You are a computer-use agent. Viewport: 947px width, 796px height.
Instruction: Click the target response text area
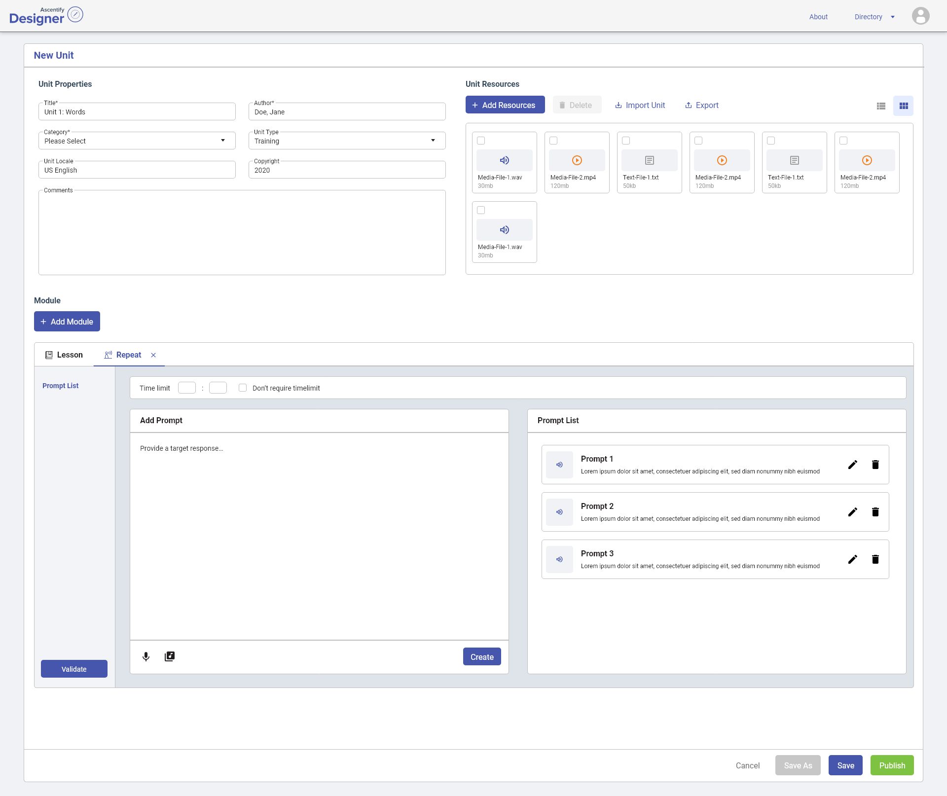pyautogui.click(x=319, y=536)
